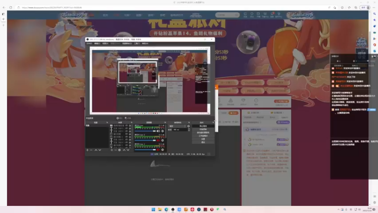Open settings gear of the first mixer channel
The height and width of the screenshot is (213, 378).
163,131
